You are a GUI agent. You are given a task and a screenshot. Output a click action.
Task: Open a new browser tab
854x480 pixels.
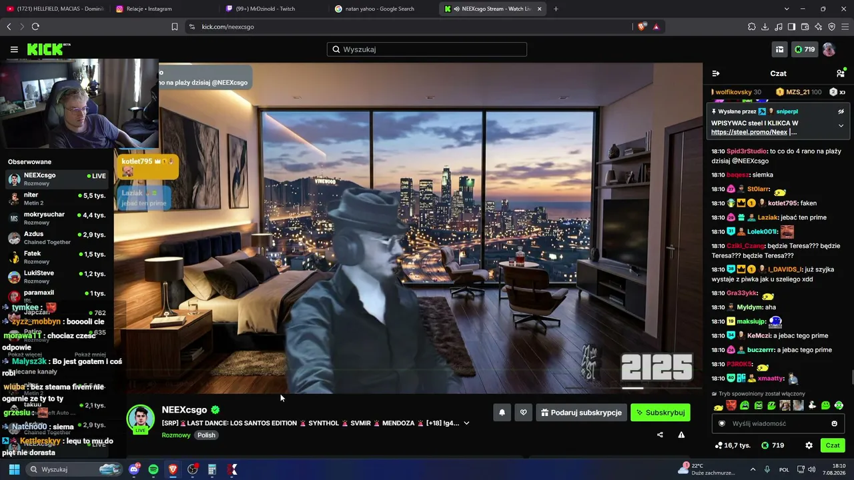(x=556, y=9)
